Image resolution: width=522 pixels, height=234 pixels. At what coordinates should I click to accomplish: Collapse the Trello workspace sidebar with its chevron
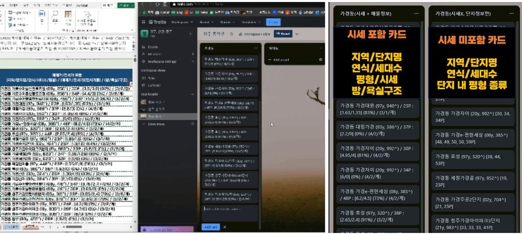[x=191, y=34]
